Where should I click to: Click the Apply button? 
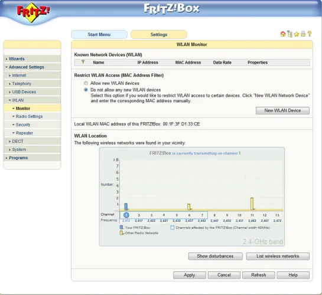click(189, 275)
